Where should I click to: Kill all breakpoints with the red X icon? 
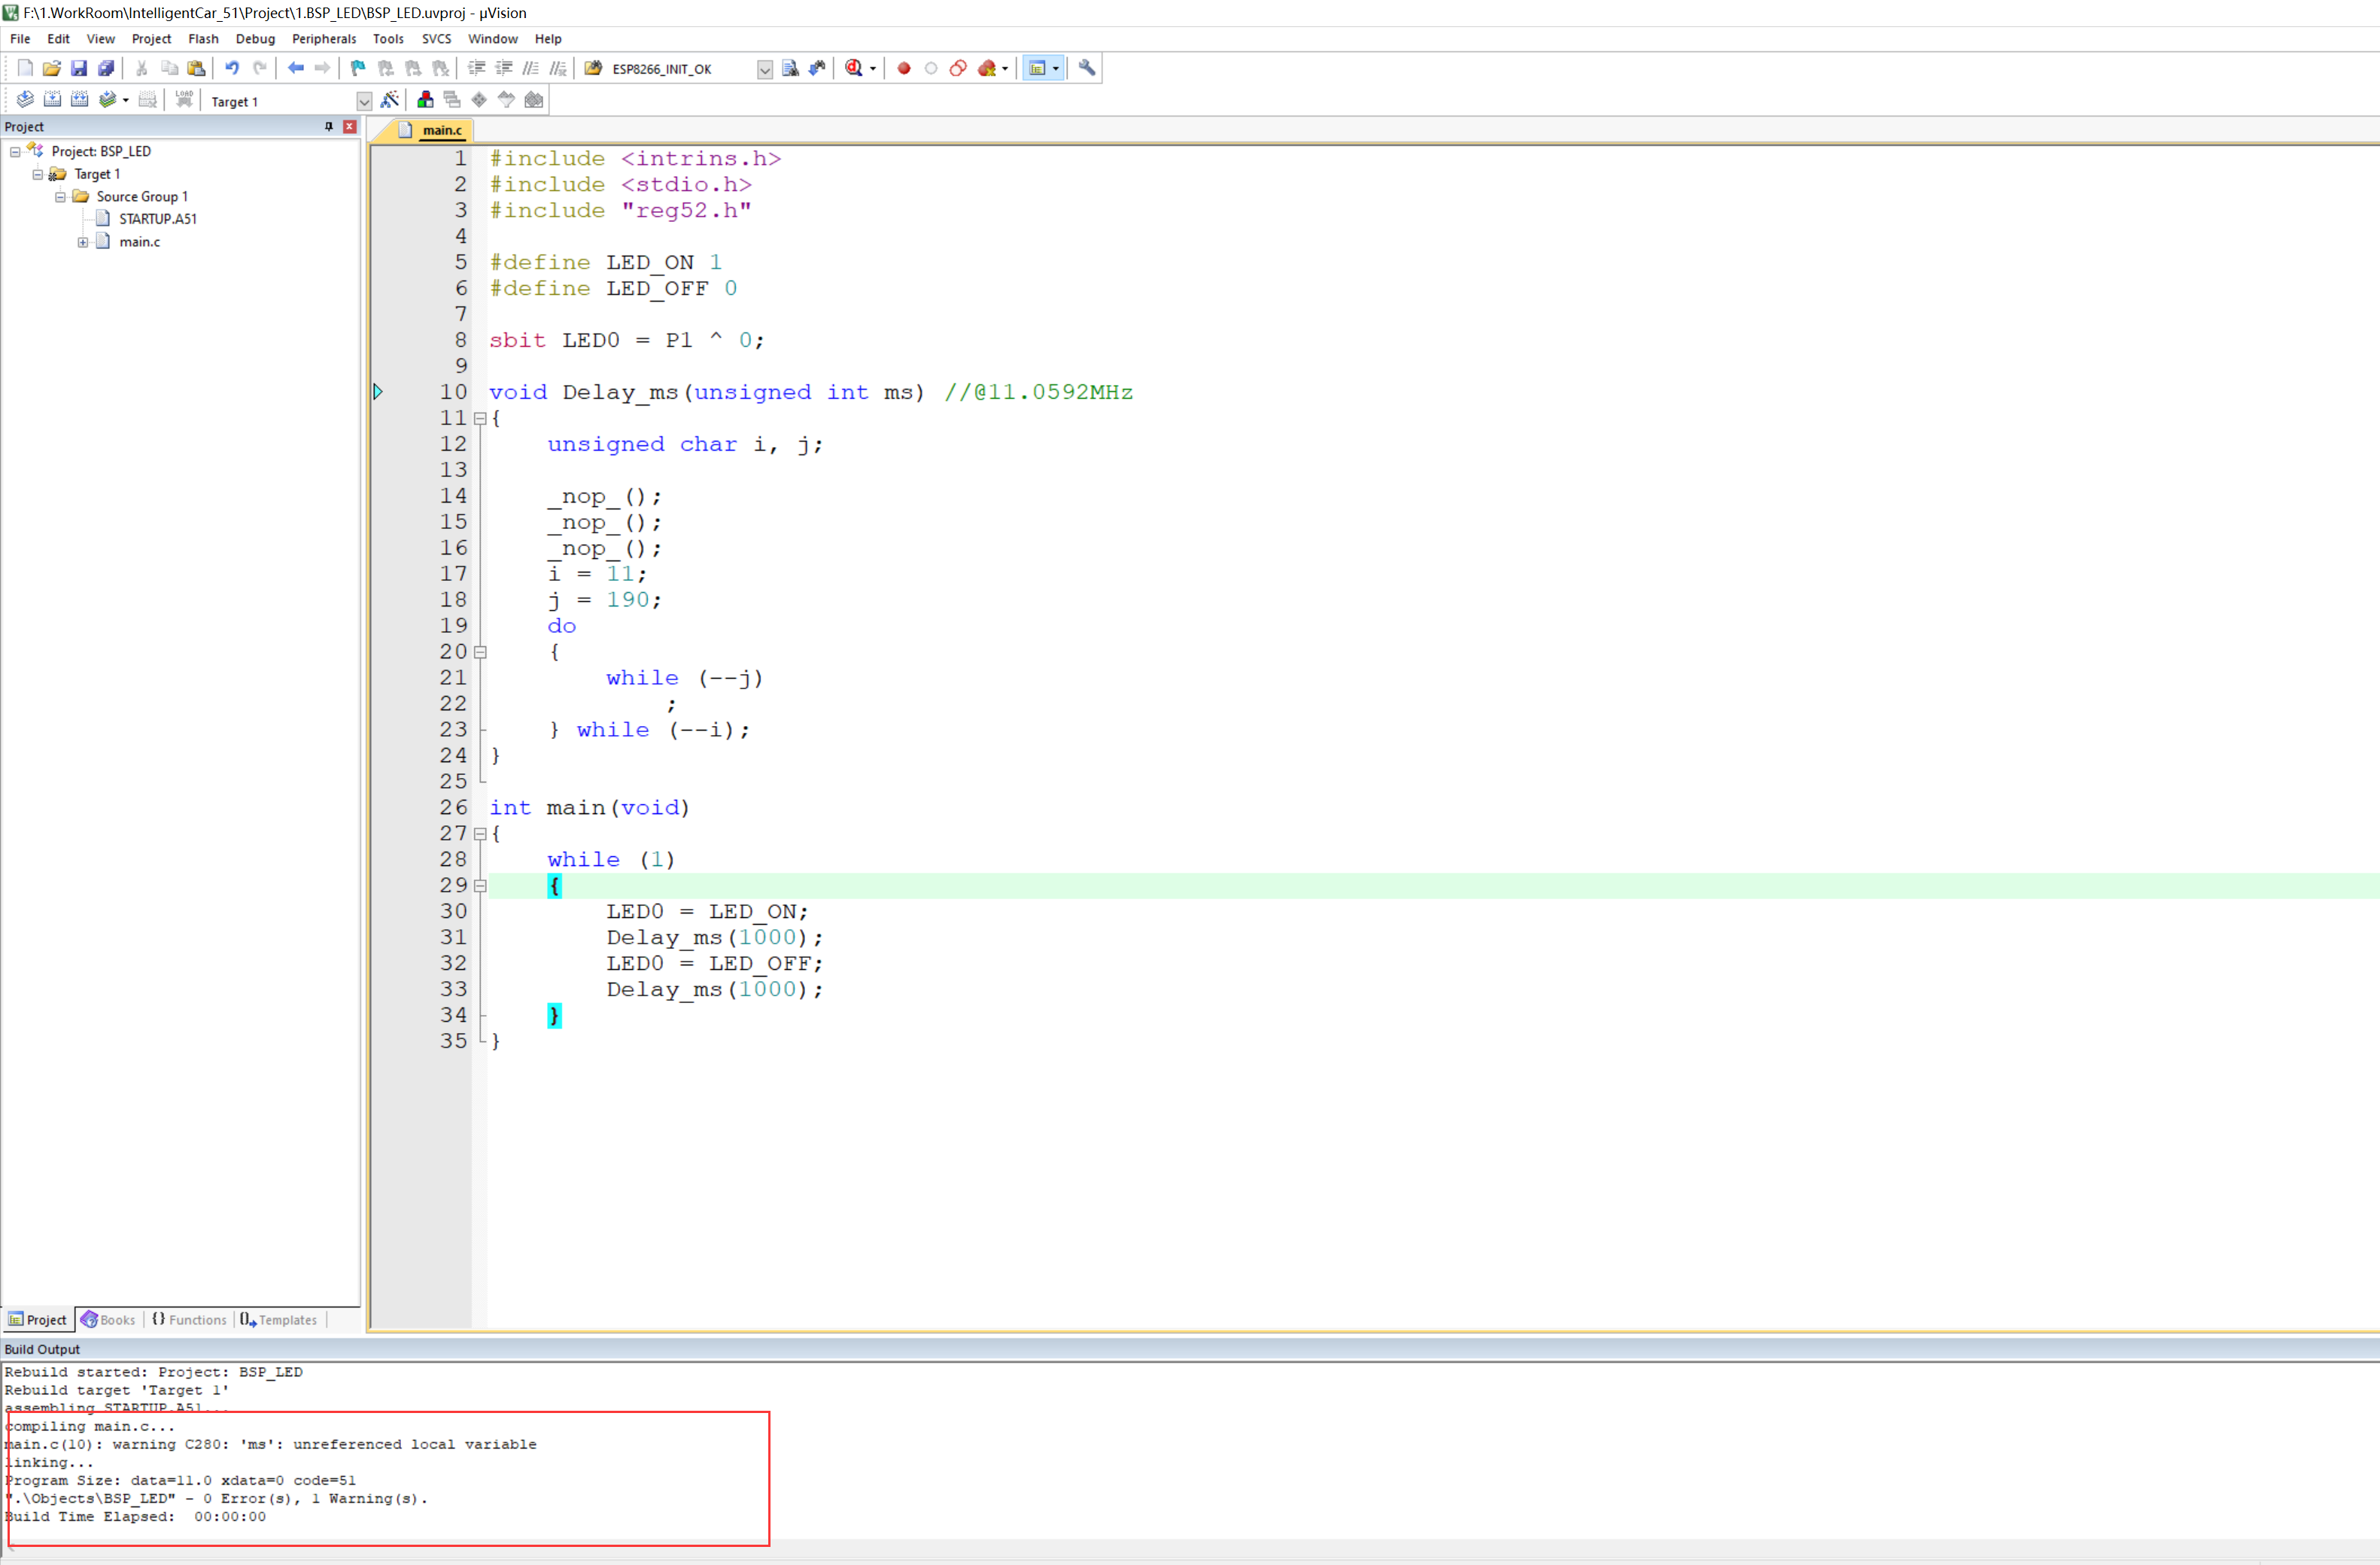(987, 68)
